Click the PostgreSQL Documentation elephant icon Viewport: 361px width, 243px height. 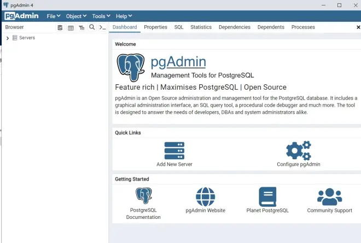click(x=144, y=195)
